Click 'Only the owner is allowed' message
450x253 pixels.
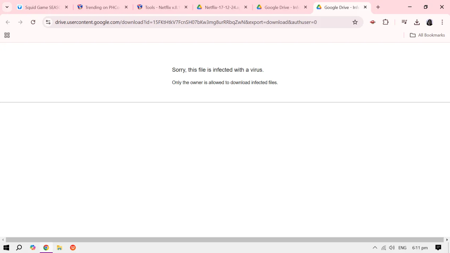[x=225, y=83]
